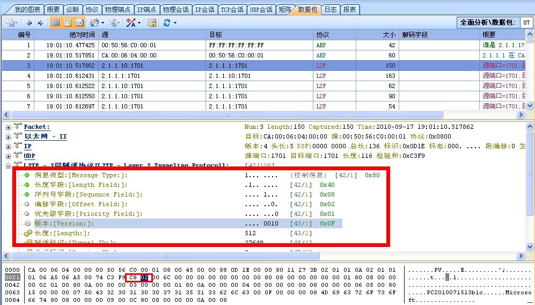Toggle the hex (0x) pane view icon
Viewport: 535px width, 305px height.
(79, 23)
